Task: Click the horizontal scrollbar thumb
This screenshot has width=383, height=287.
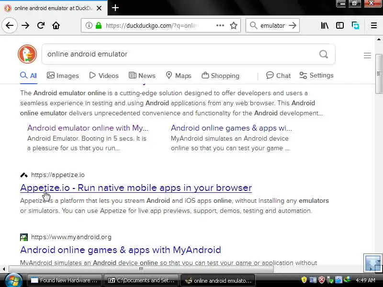Action: click(141, 269)
